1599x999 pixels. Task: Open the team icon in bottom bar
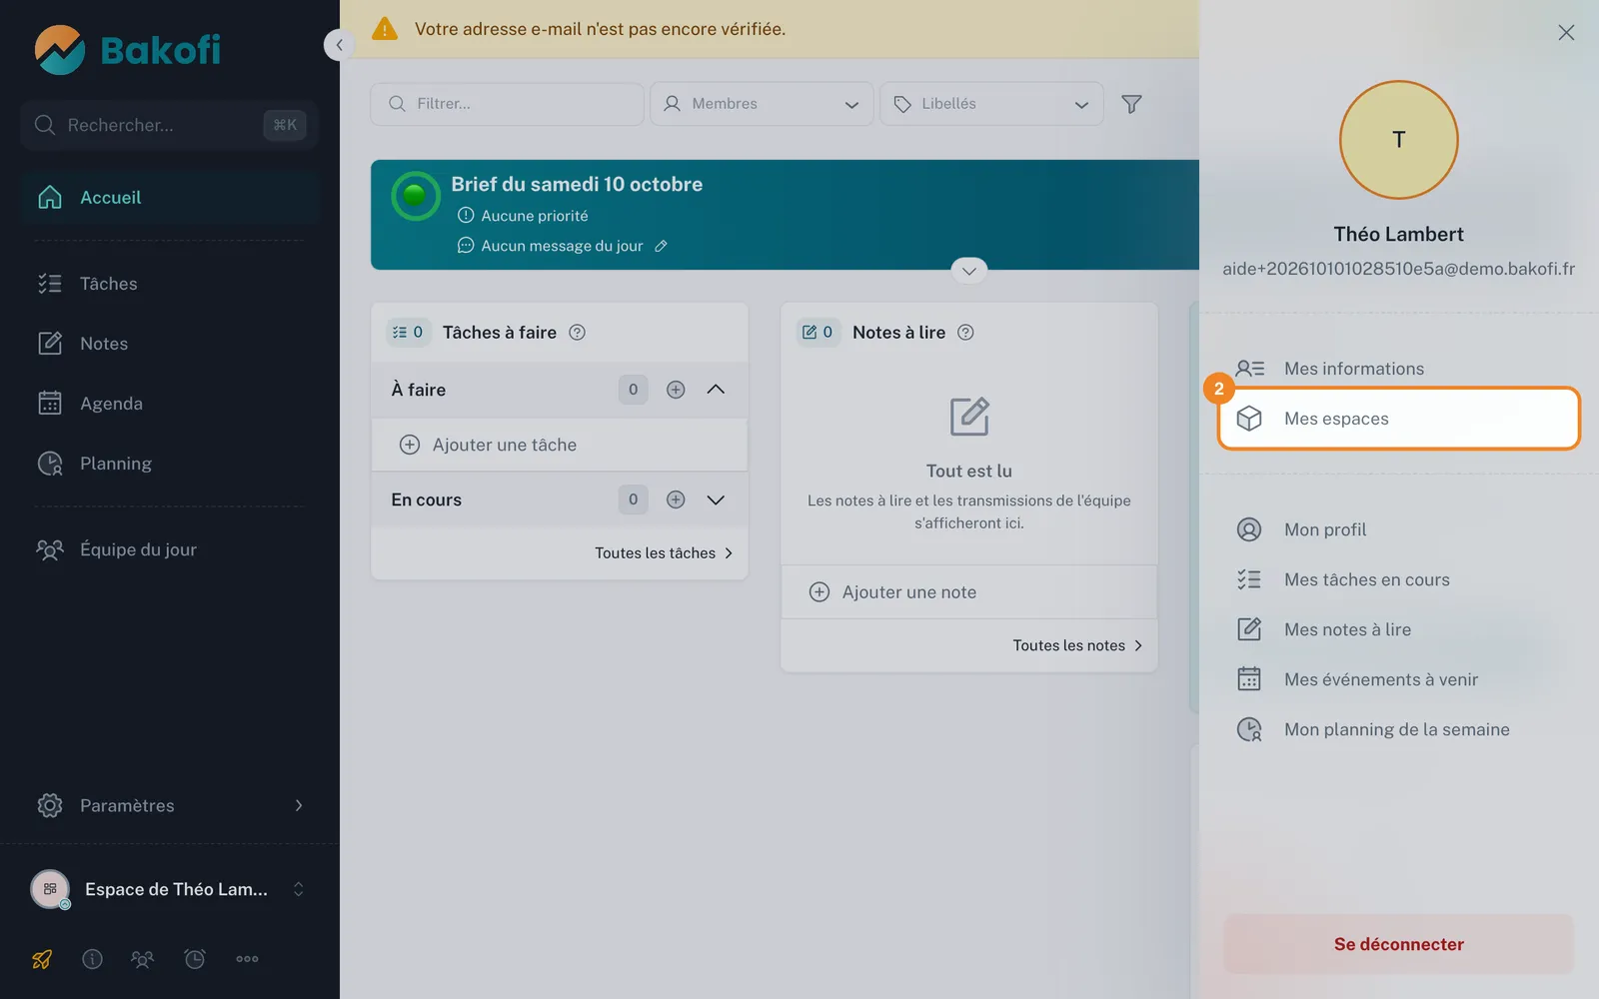(143, 959)
